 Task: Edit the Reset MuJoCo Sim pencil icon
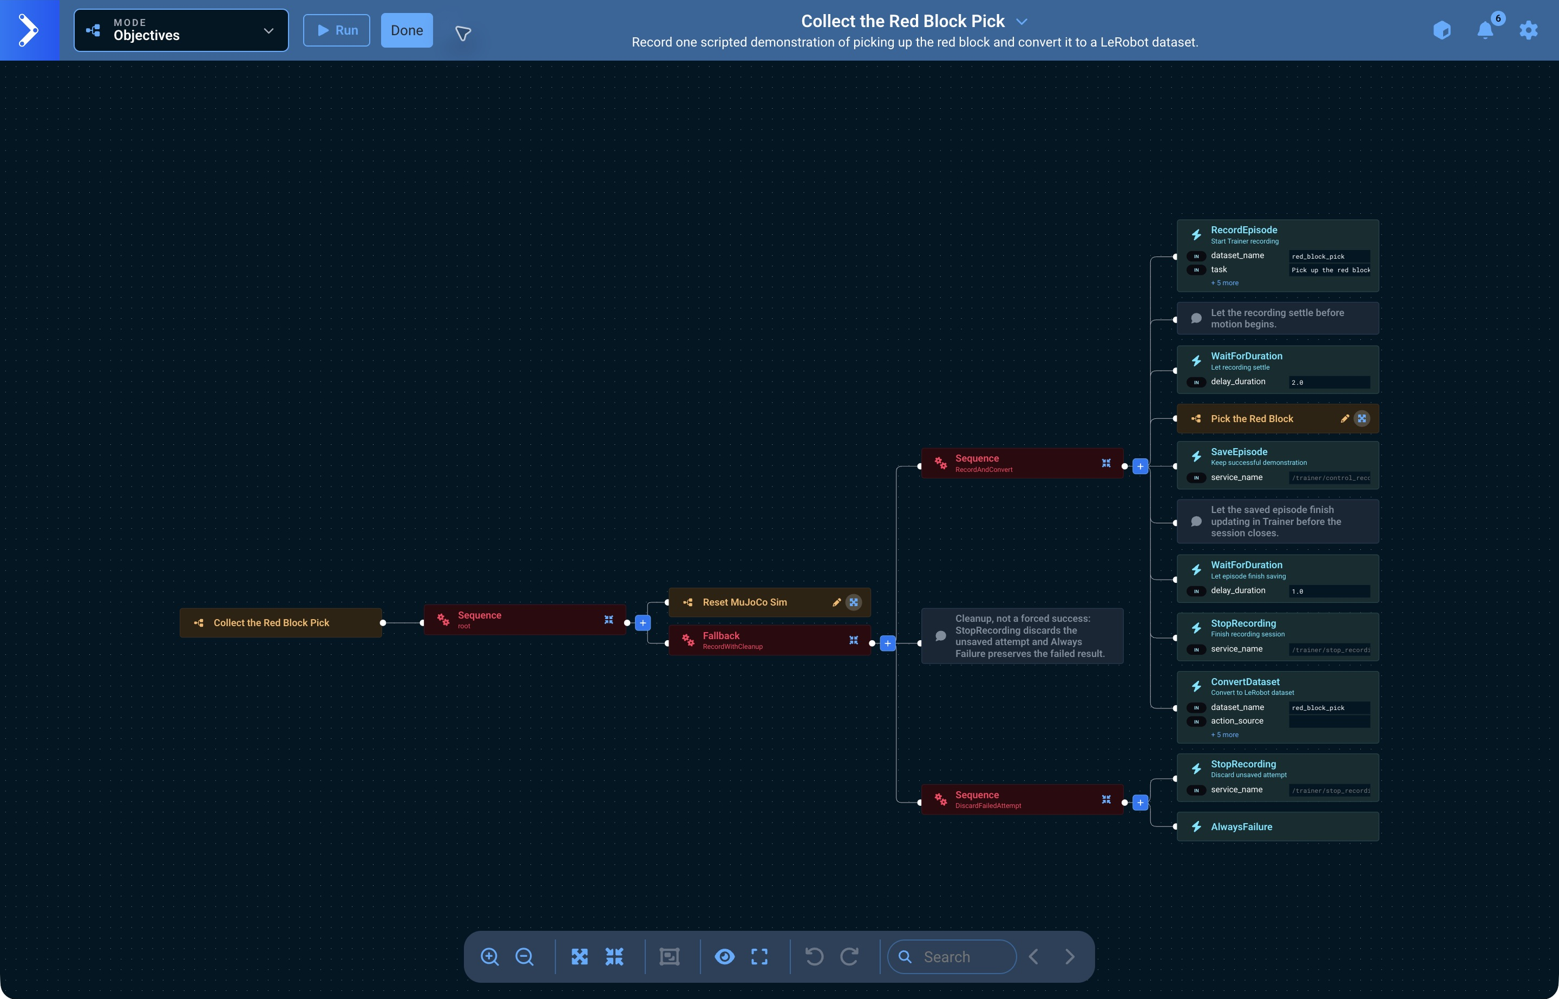(x=837, y=603)
